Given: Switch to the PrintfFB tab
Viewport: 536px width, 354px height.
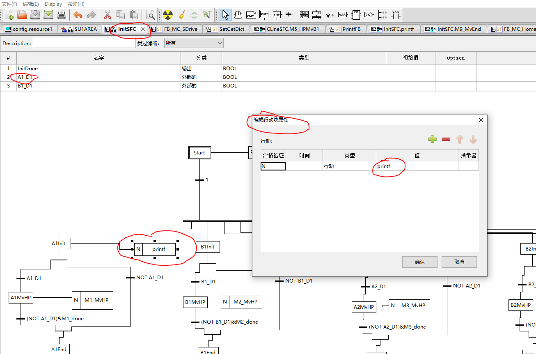Looking at the screenshot, I should click(x=350, y=29).
